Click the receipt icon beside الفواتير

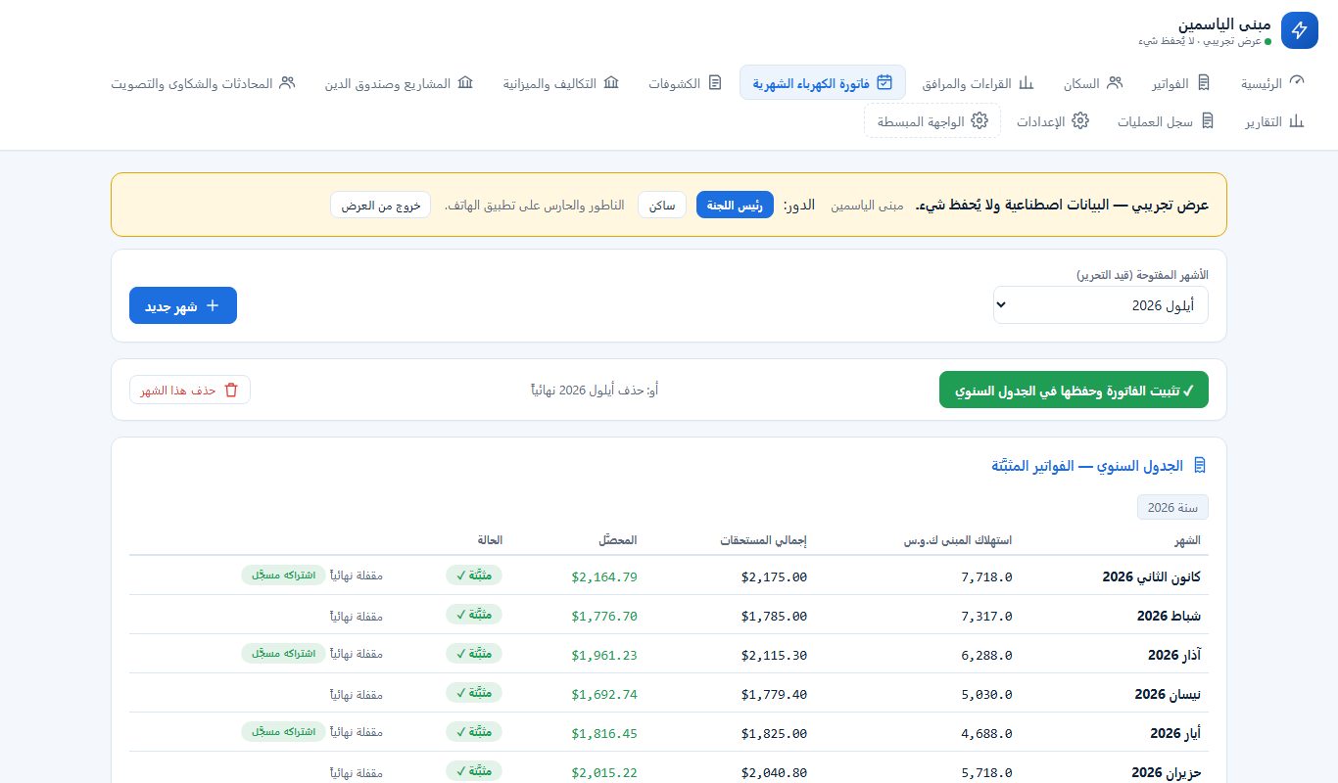[x=1204, y=82]
